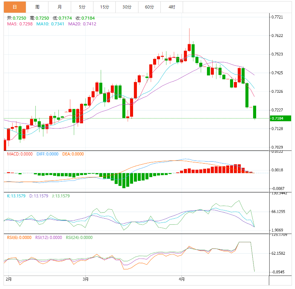
Task: Switch to the 周 weekly tab
Action: 37,7
